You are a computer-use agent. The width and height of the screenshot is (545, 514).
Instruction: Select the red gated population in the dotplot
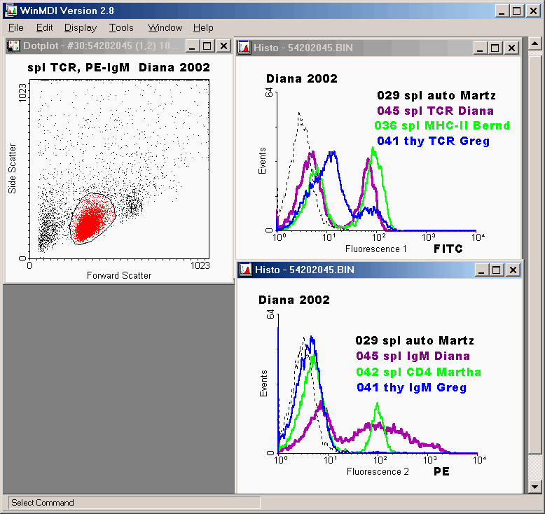coord(90,221)
